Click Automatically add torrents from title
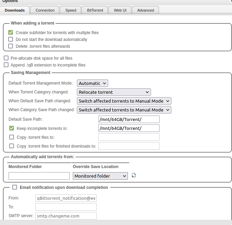This screenshot has width=232, height=225. click(43, 157)
